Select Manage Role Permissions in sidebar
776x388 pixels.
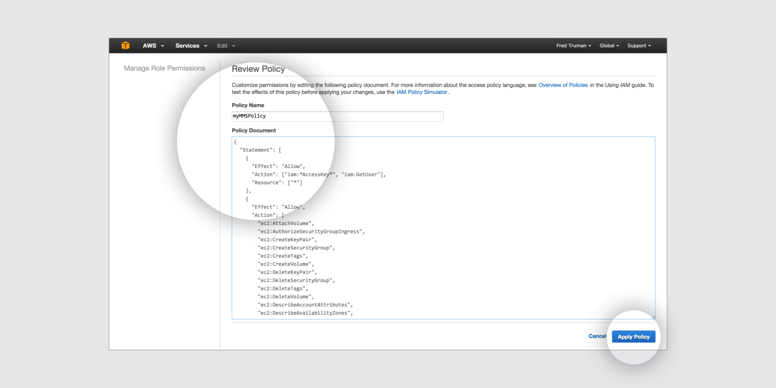[164, 69]
